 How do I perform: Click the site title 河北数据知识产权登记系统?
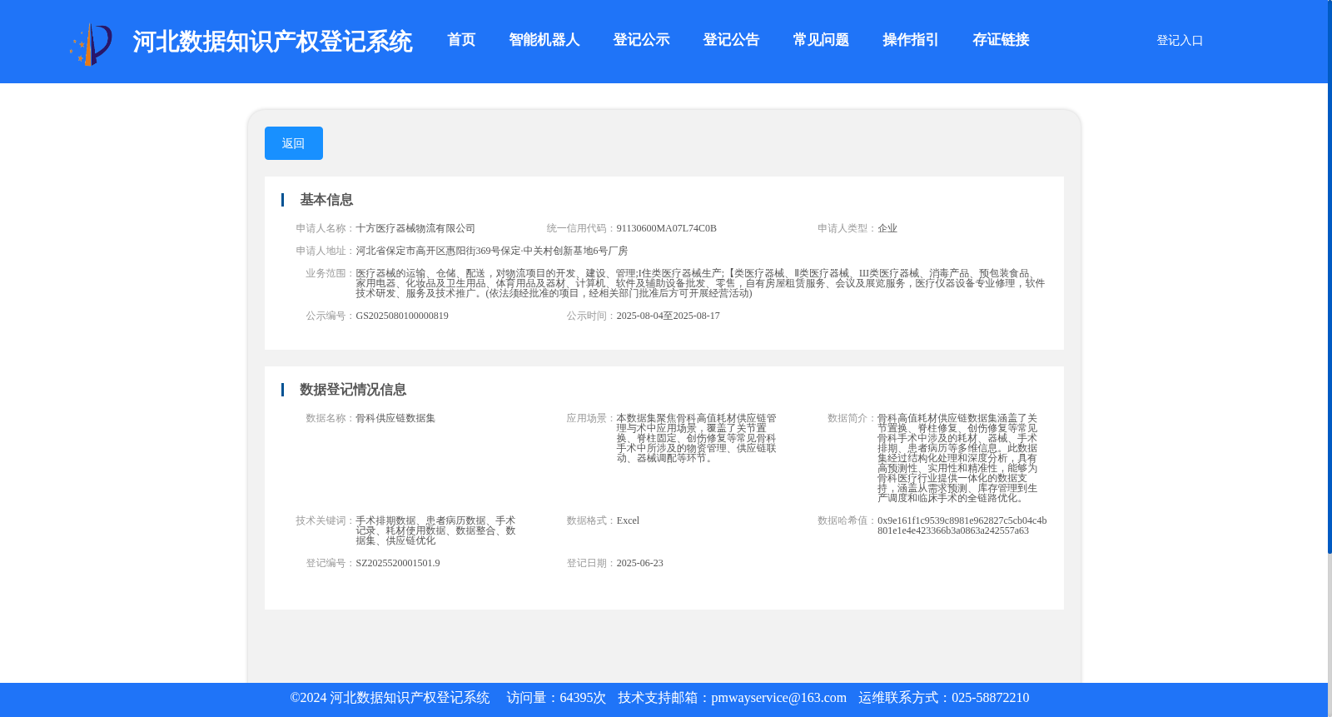[272, 42]
